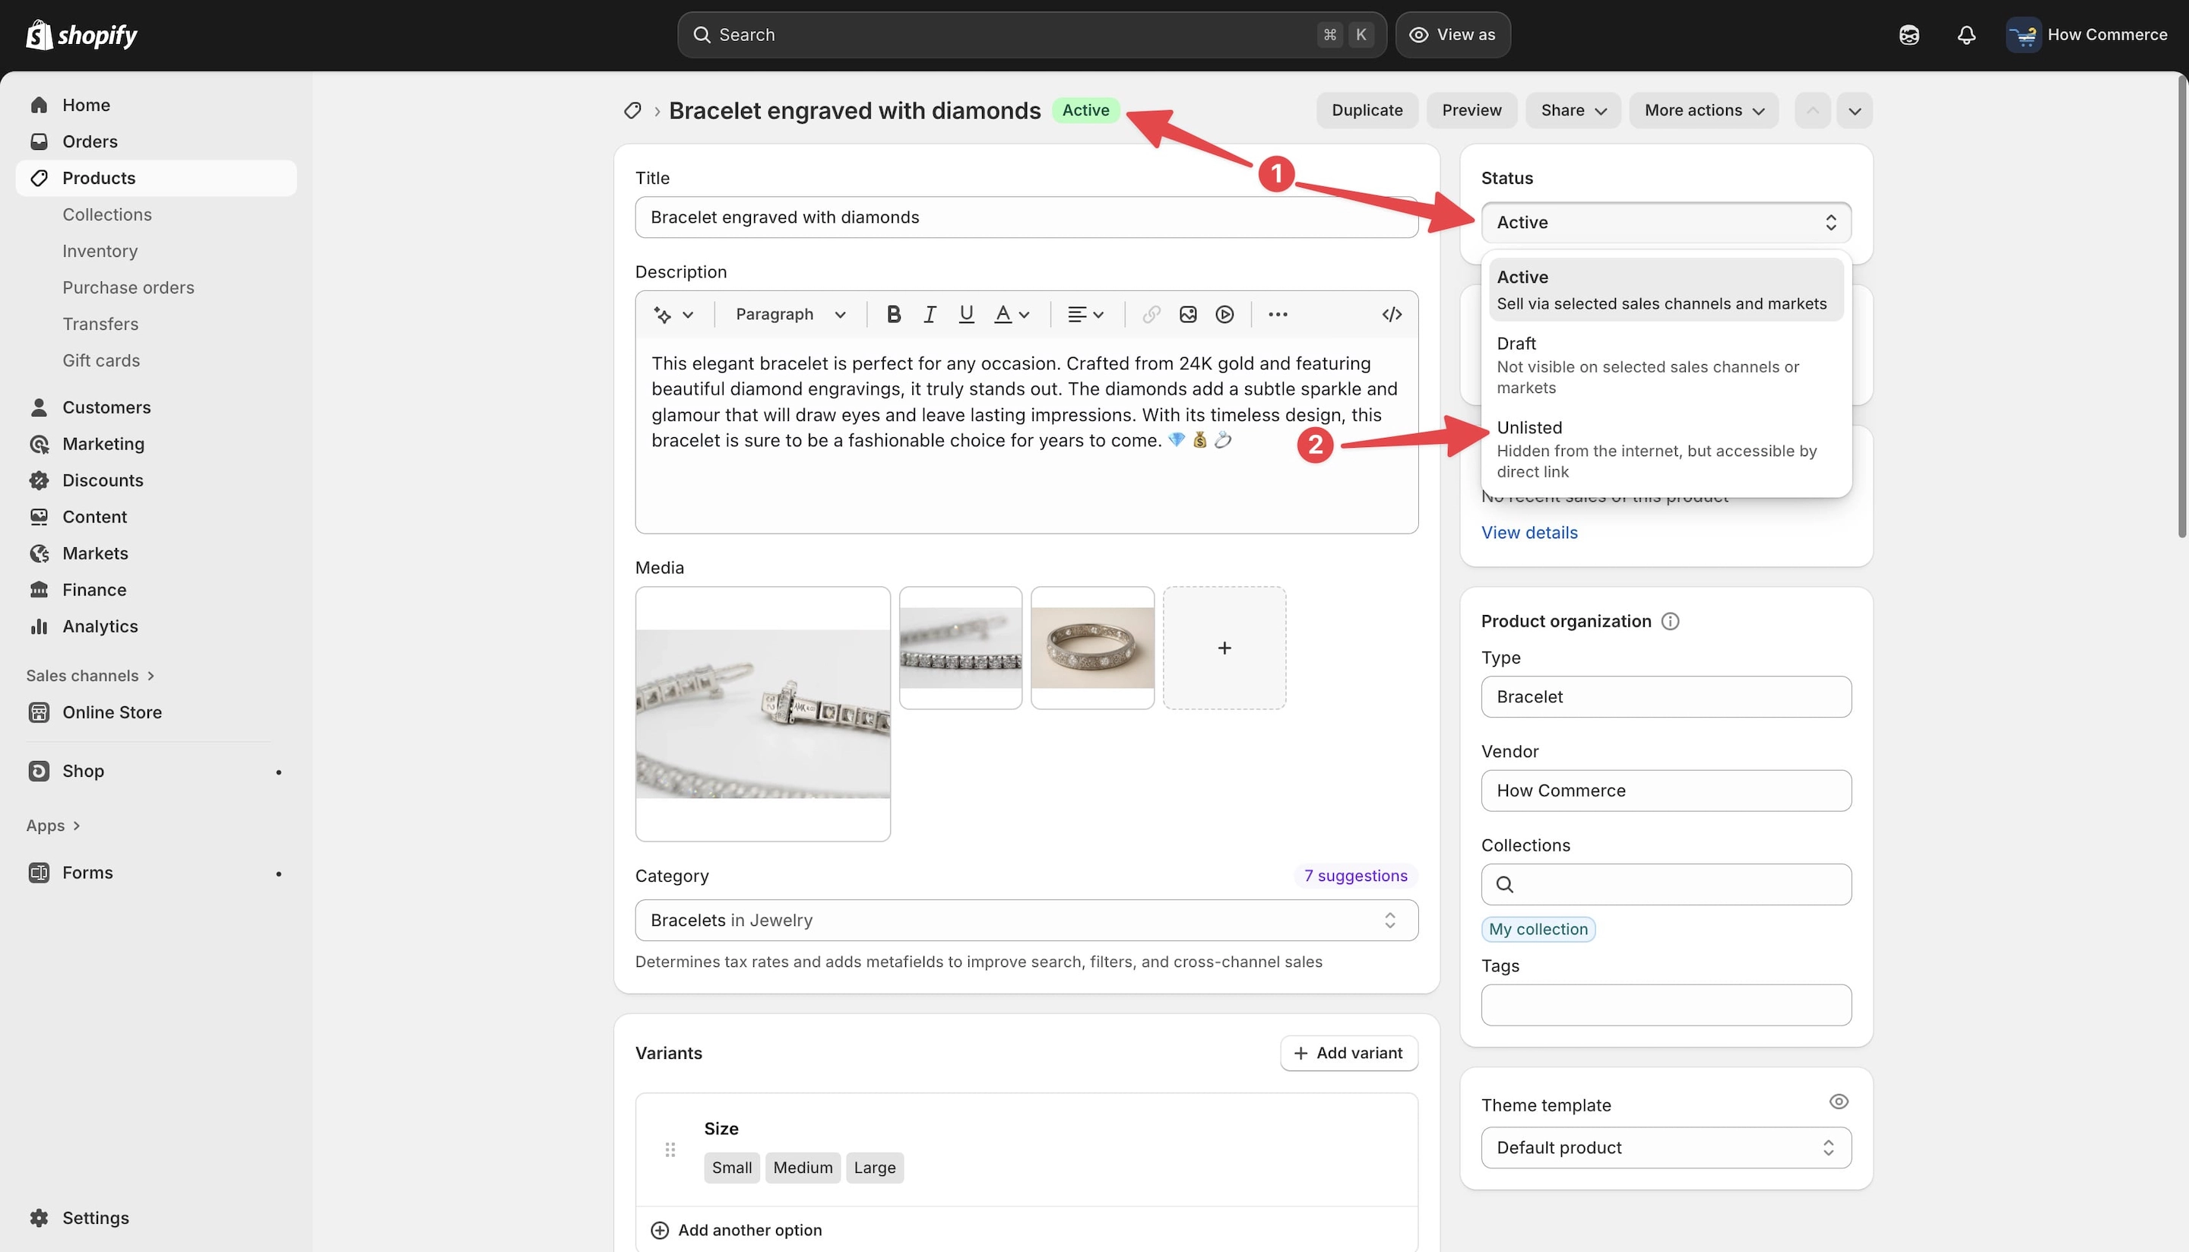Click the Forms app icon
The height and width of the screenshot is (1252, 2189).
(x=39, y=873)
